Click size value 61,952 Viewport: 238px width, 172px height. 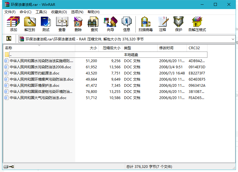pos(91,67)
